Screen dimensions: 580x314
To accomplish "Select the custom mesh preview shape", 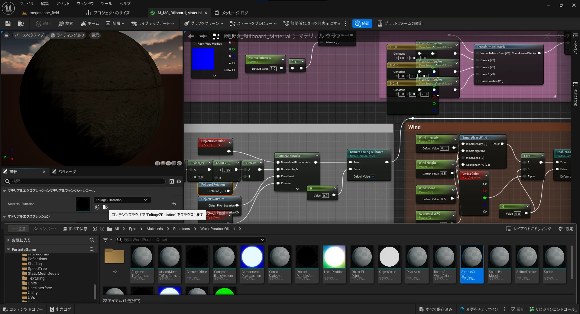I will [179, 163].
